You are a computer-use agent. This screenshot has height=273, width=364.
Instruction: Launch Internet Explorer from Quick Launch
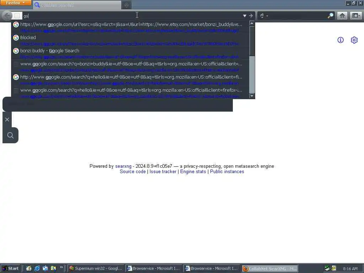tap(37, 269)
